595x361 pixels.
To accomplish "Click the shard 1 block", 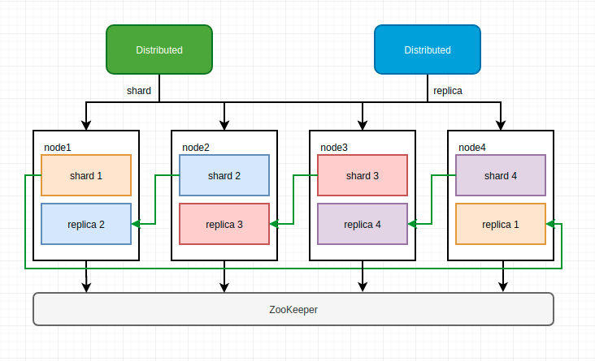I will [86, 175].
